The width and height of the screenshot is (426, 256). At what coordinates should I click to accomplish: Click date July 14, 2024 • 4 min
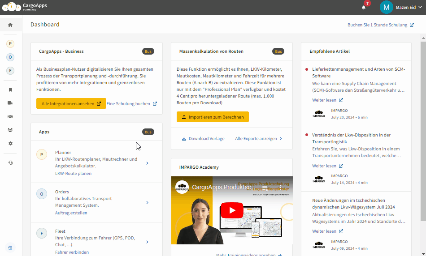click(x=349, y=183)
